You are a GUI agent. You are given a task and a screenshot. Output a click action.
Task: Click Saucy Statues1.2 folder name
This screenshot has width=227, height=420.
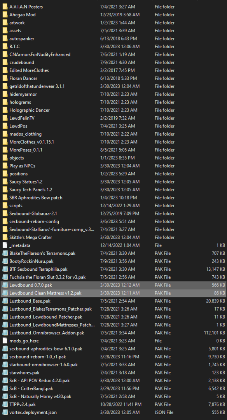(x=26, y=182)
